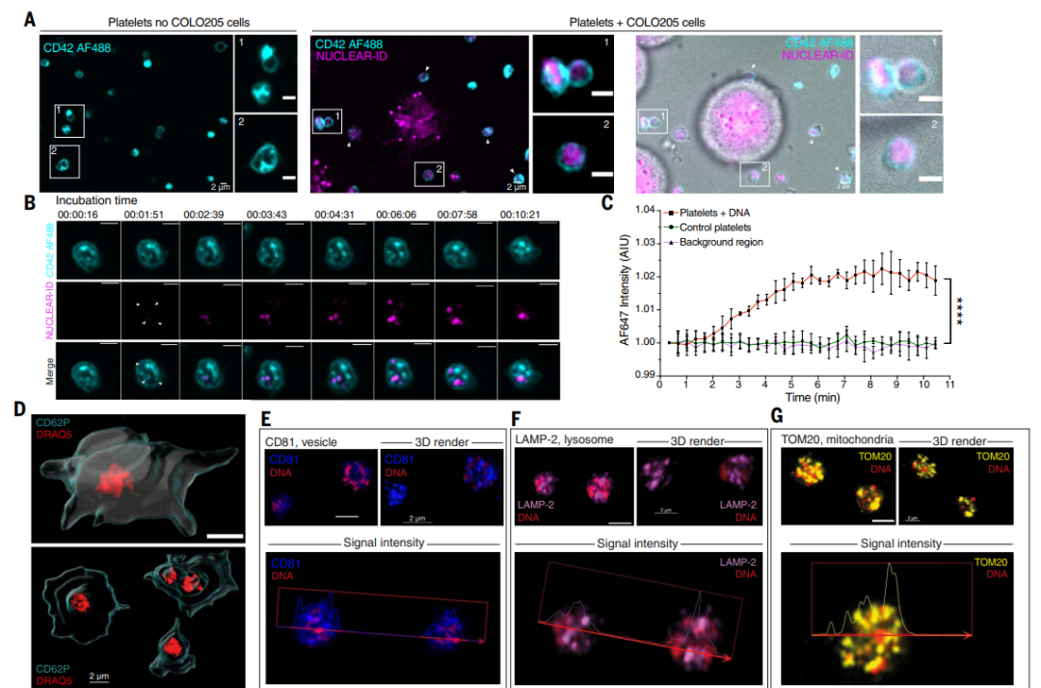Click the 'Platelets + DNA' legend entry
Image resolution: width=1041 pixels, height=688 pixels.
point(707,213)
